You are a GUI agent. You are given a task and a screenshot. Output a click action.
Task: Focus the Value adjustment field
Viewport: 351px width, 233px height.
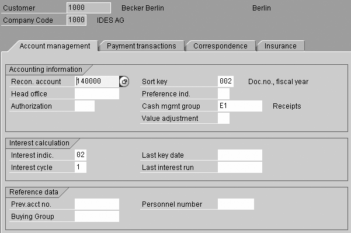[224, 118]
